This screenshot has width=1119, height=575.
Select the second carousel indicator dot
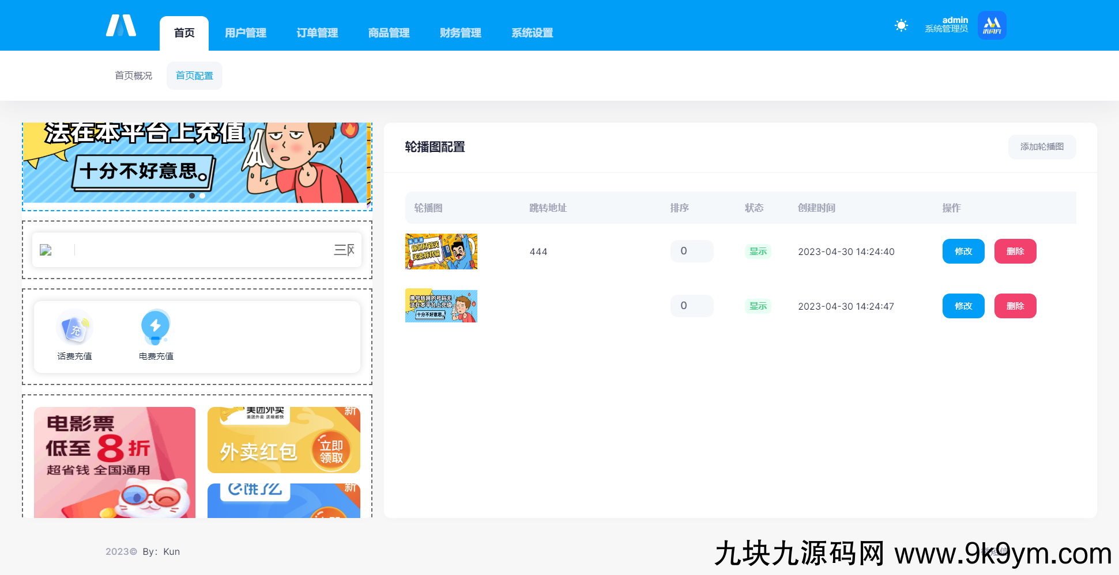click(202, 196)
